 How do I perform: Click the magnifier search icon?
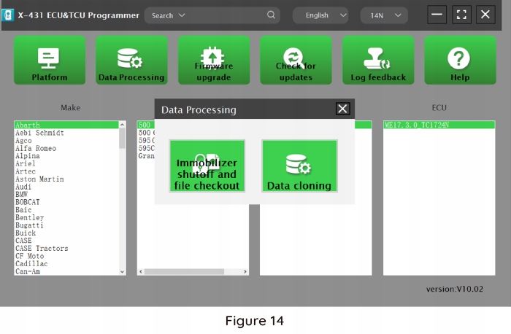[271, 15]
